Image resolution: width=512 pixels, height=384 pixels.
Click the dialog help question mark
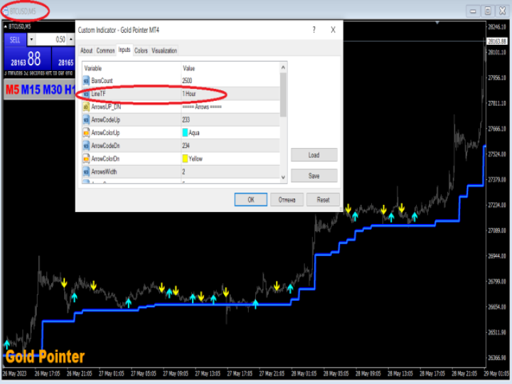[314, 30]
